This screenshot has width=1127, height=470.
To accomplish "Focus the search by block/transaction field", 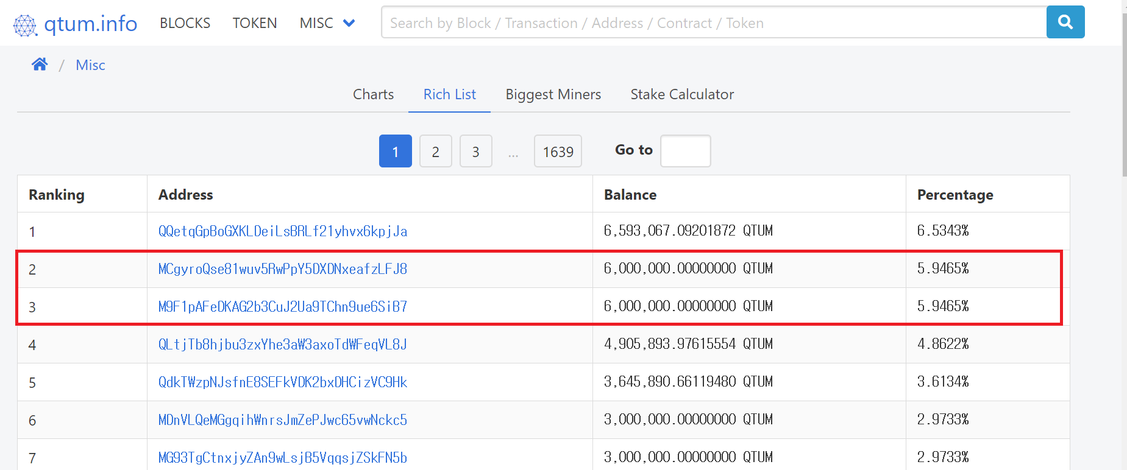I will click(714, 23).
